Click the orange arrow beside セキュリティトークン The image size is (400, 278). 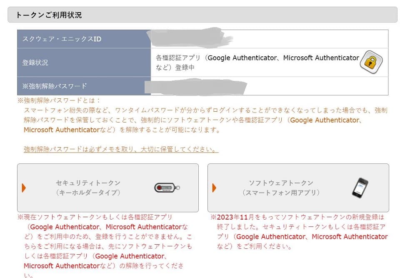tap(24, 188)
